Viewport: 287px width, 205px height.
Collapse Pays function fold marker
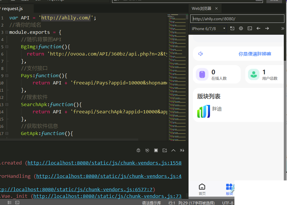7,76
